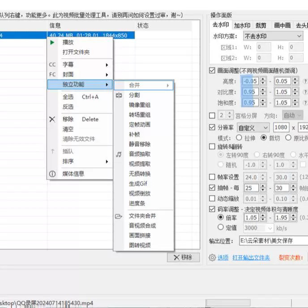Open the 方向 自动 dropdown
Viewport: 308px width, 308px height.
292,115
